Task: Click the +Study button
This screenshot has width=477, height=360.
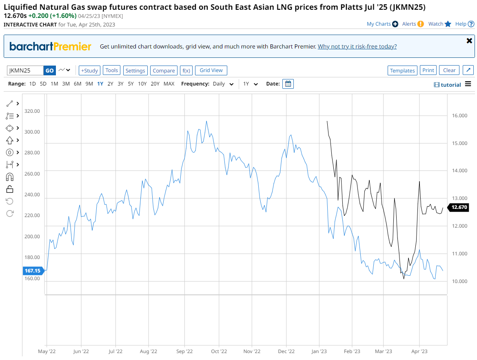Action: pos(89,70)
